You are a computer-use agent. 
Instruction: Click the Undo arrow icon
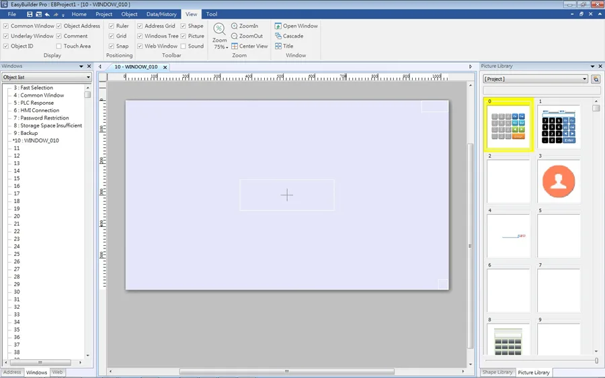[x=47, y=14]
